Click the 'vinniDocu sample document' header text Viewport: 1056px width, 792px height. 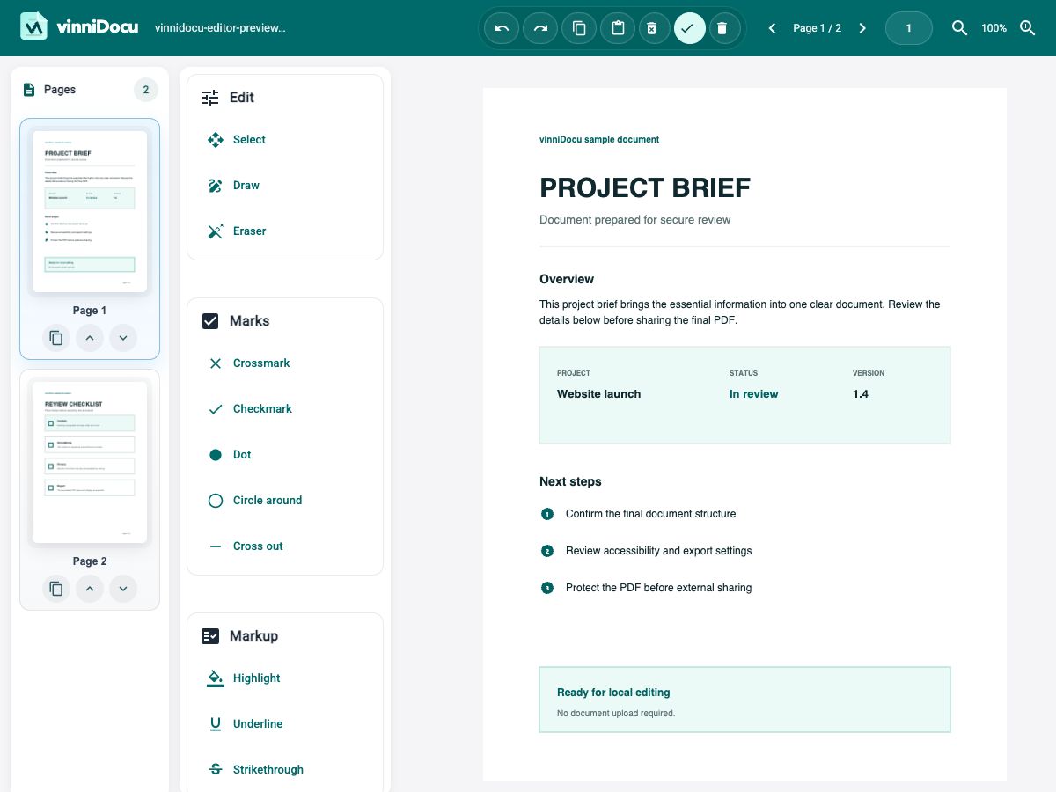(599, 140)
